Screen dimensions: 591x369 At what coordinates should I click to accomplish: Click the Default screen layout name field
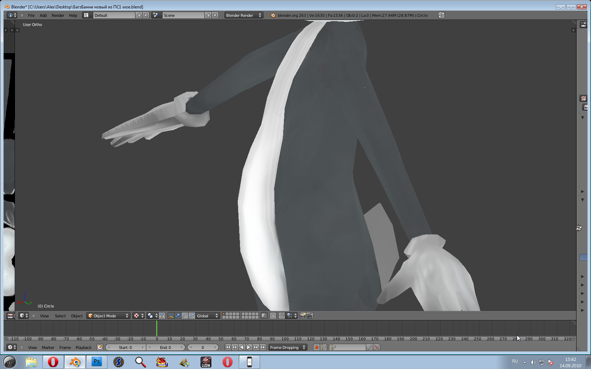114,15
